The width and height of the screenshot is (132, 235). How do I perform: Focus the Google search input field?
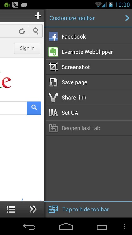(x=13, y=108)
